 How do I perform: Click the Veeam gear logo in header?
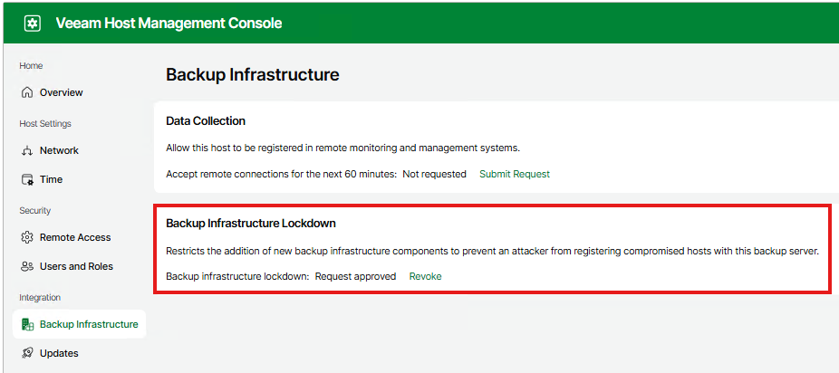pyautogui.click(x=33, y=24)
